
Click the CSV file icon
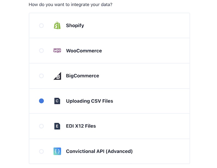(57, 101)
